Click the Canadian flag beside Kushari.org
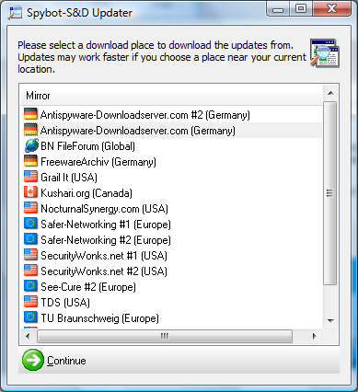This screenshot has width=358, height=392. tap(30, 192)
